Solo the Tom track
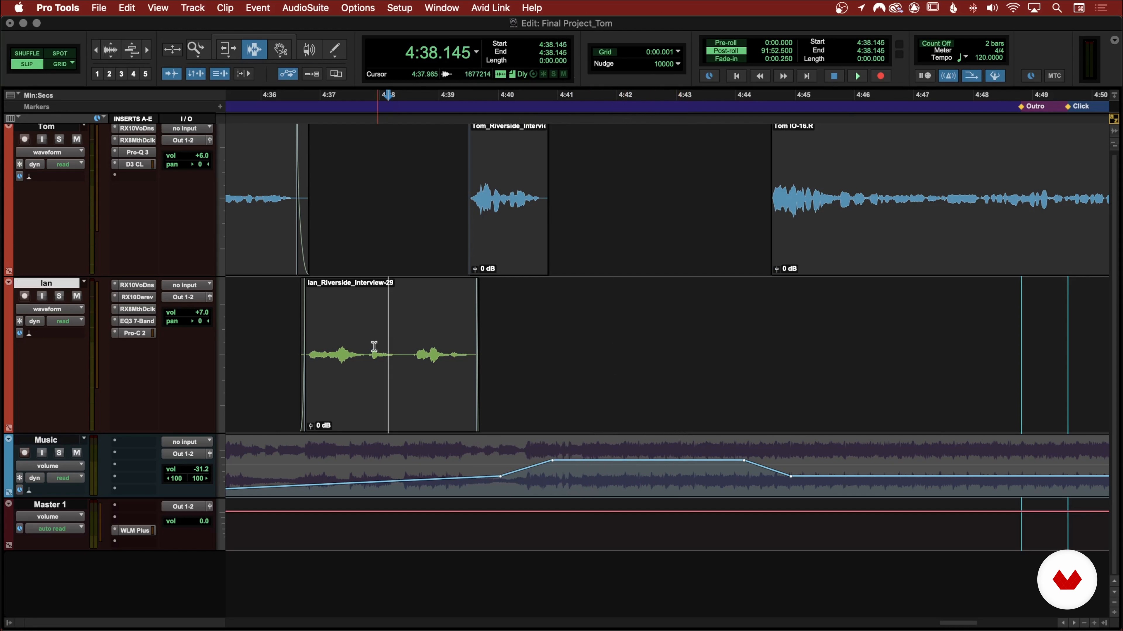The image size is (1123, 631). pos(59,139)
